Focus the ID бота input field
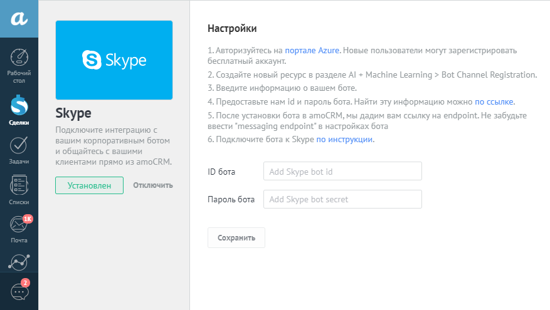 342,172
